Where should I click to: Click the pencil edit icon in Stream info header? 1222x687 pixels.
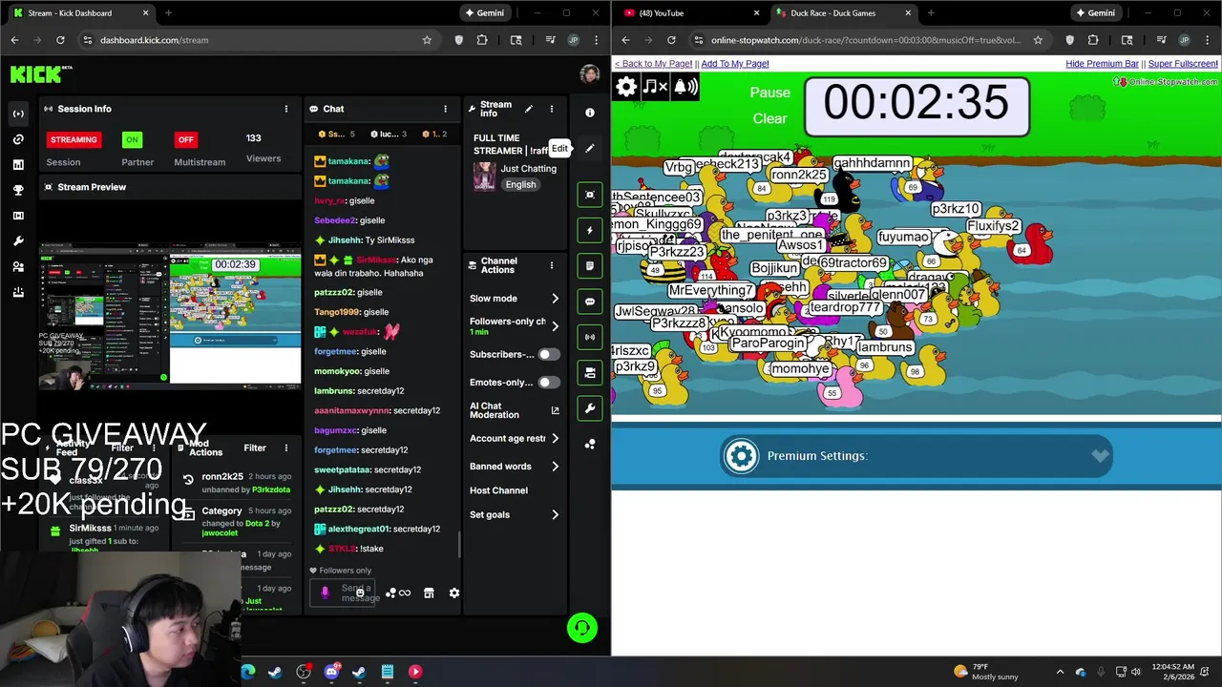528,109
